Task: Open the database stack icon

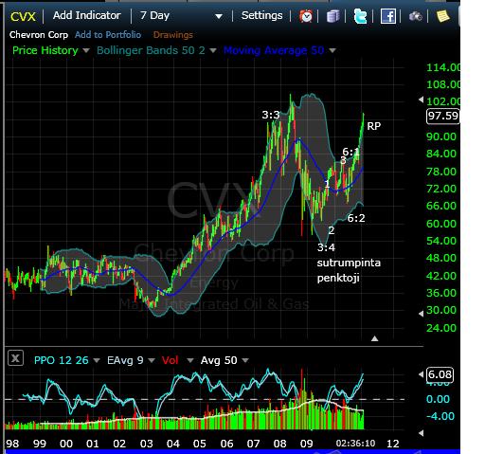Action: (x=332, y=16)
